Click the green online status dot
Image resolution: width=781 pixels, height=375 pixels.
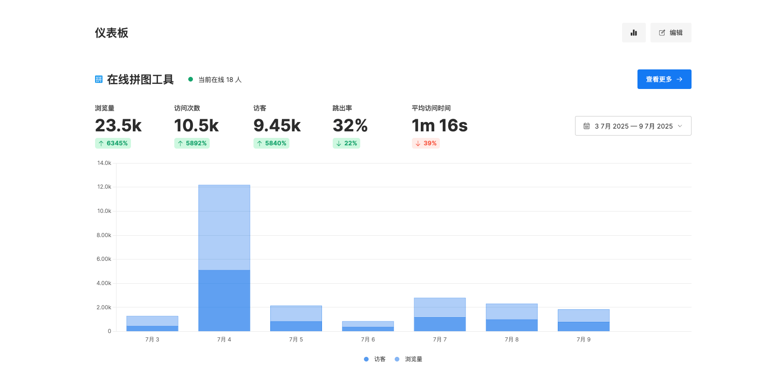click(191, 79)
